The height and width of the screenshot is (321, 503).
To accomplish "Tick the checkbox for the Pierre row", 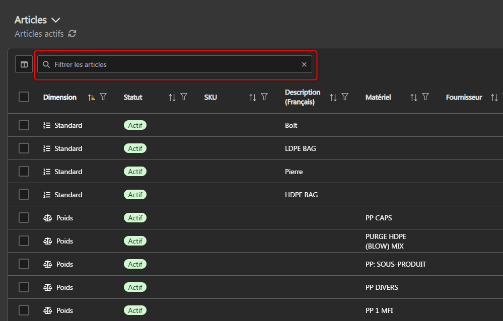I will [x=24, y=172].
